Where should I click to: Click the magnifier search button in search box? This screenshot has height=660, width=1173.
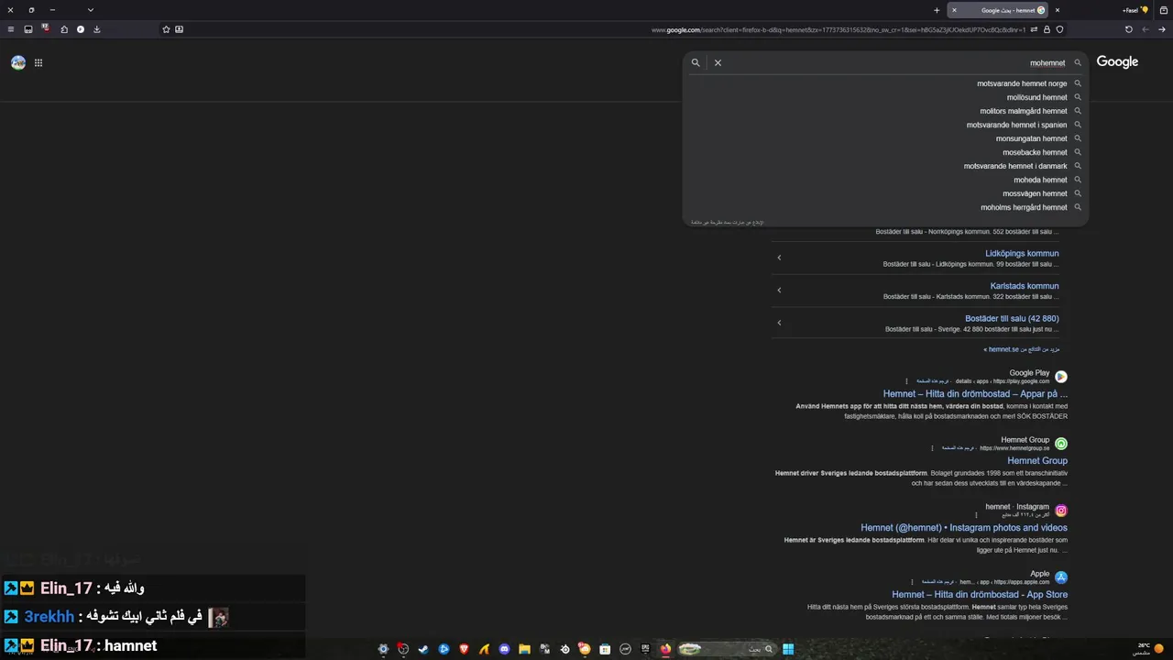(696, 62)
